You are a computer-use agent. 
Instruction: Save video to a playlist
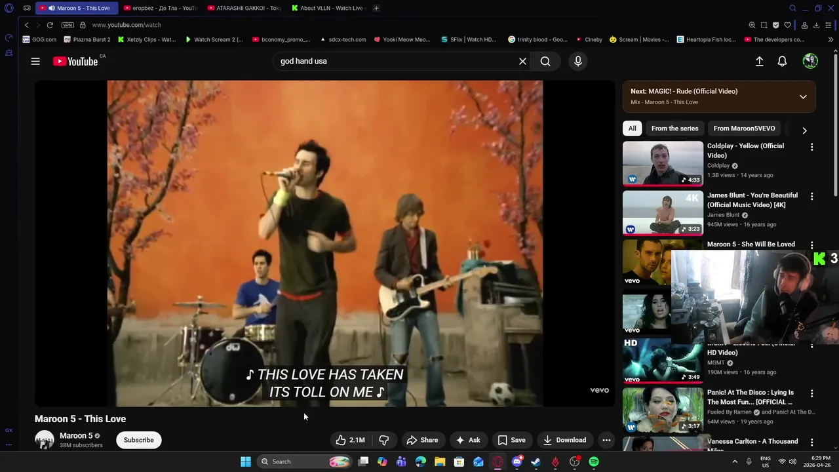click(x=511, y=440)
